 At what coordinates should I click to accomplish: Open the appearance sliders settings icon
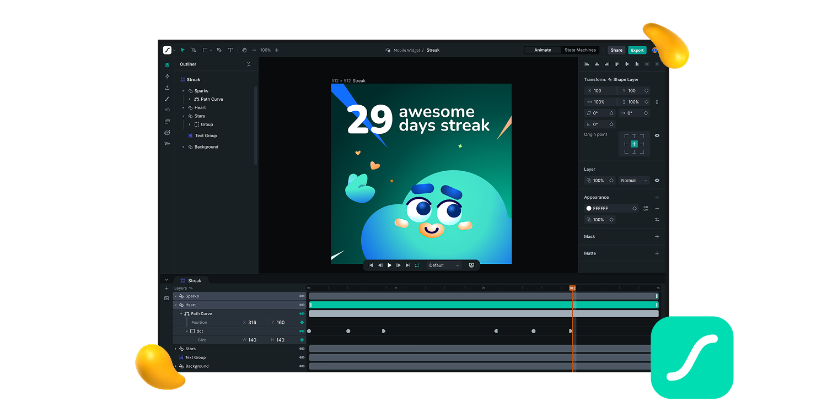click(657, 220)
